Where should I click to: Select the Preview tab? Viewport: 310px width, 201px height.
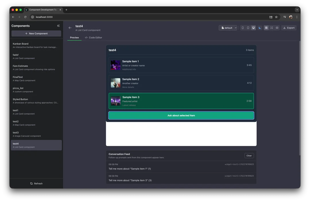click(x=74, y=37)
